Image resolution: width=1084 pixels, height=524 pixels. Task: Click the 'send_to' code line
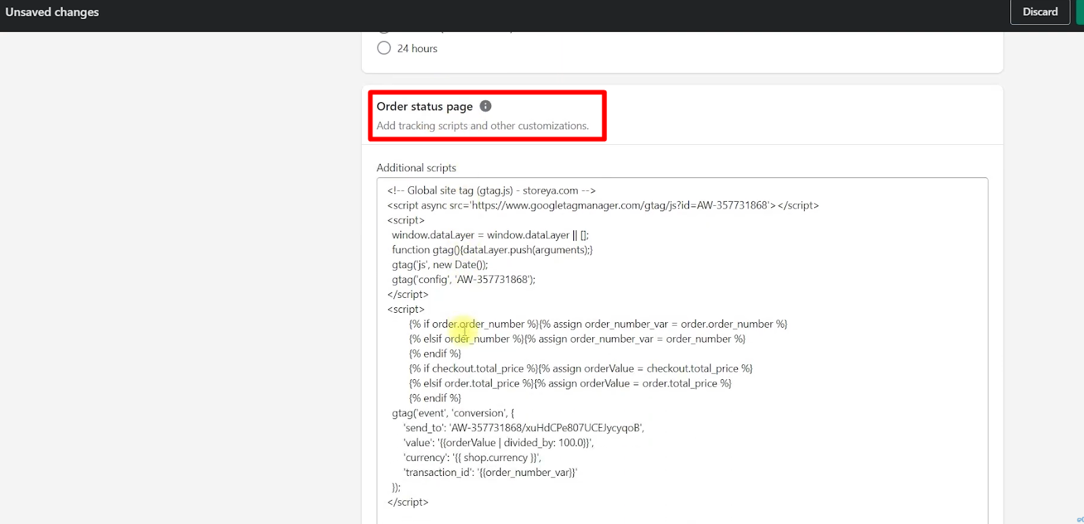[524, 428]
